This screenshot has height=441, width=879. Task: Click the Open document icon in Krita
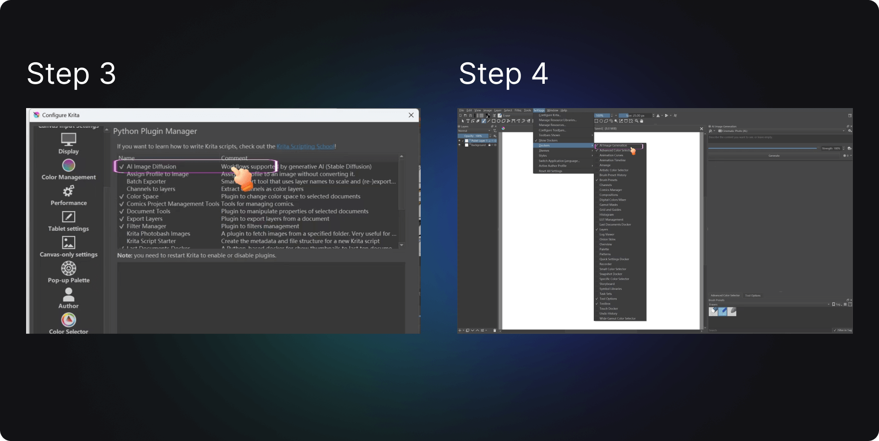coord(465,115)
